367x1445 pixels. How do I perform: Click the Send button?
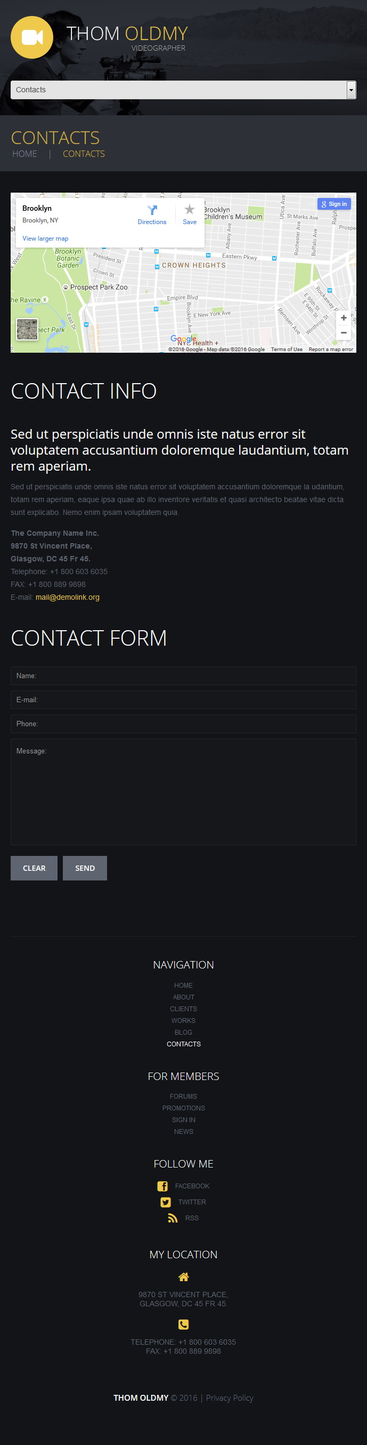click(85, 868)
